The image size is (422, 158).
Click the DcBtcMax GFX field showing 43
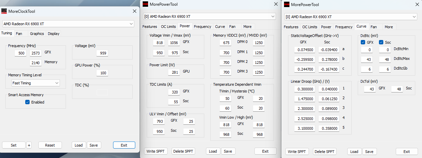click(x=367, y=59)
